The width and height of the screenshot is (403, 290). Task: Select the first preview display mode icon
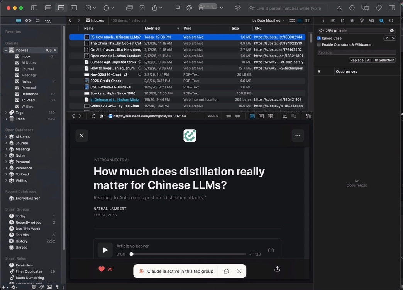pos(252,116)
